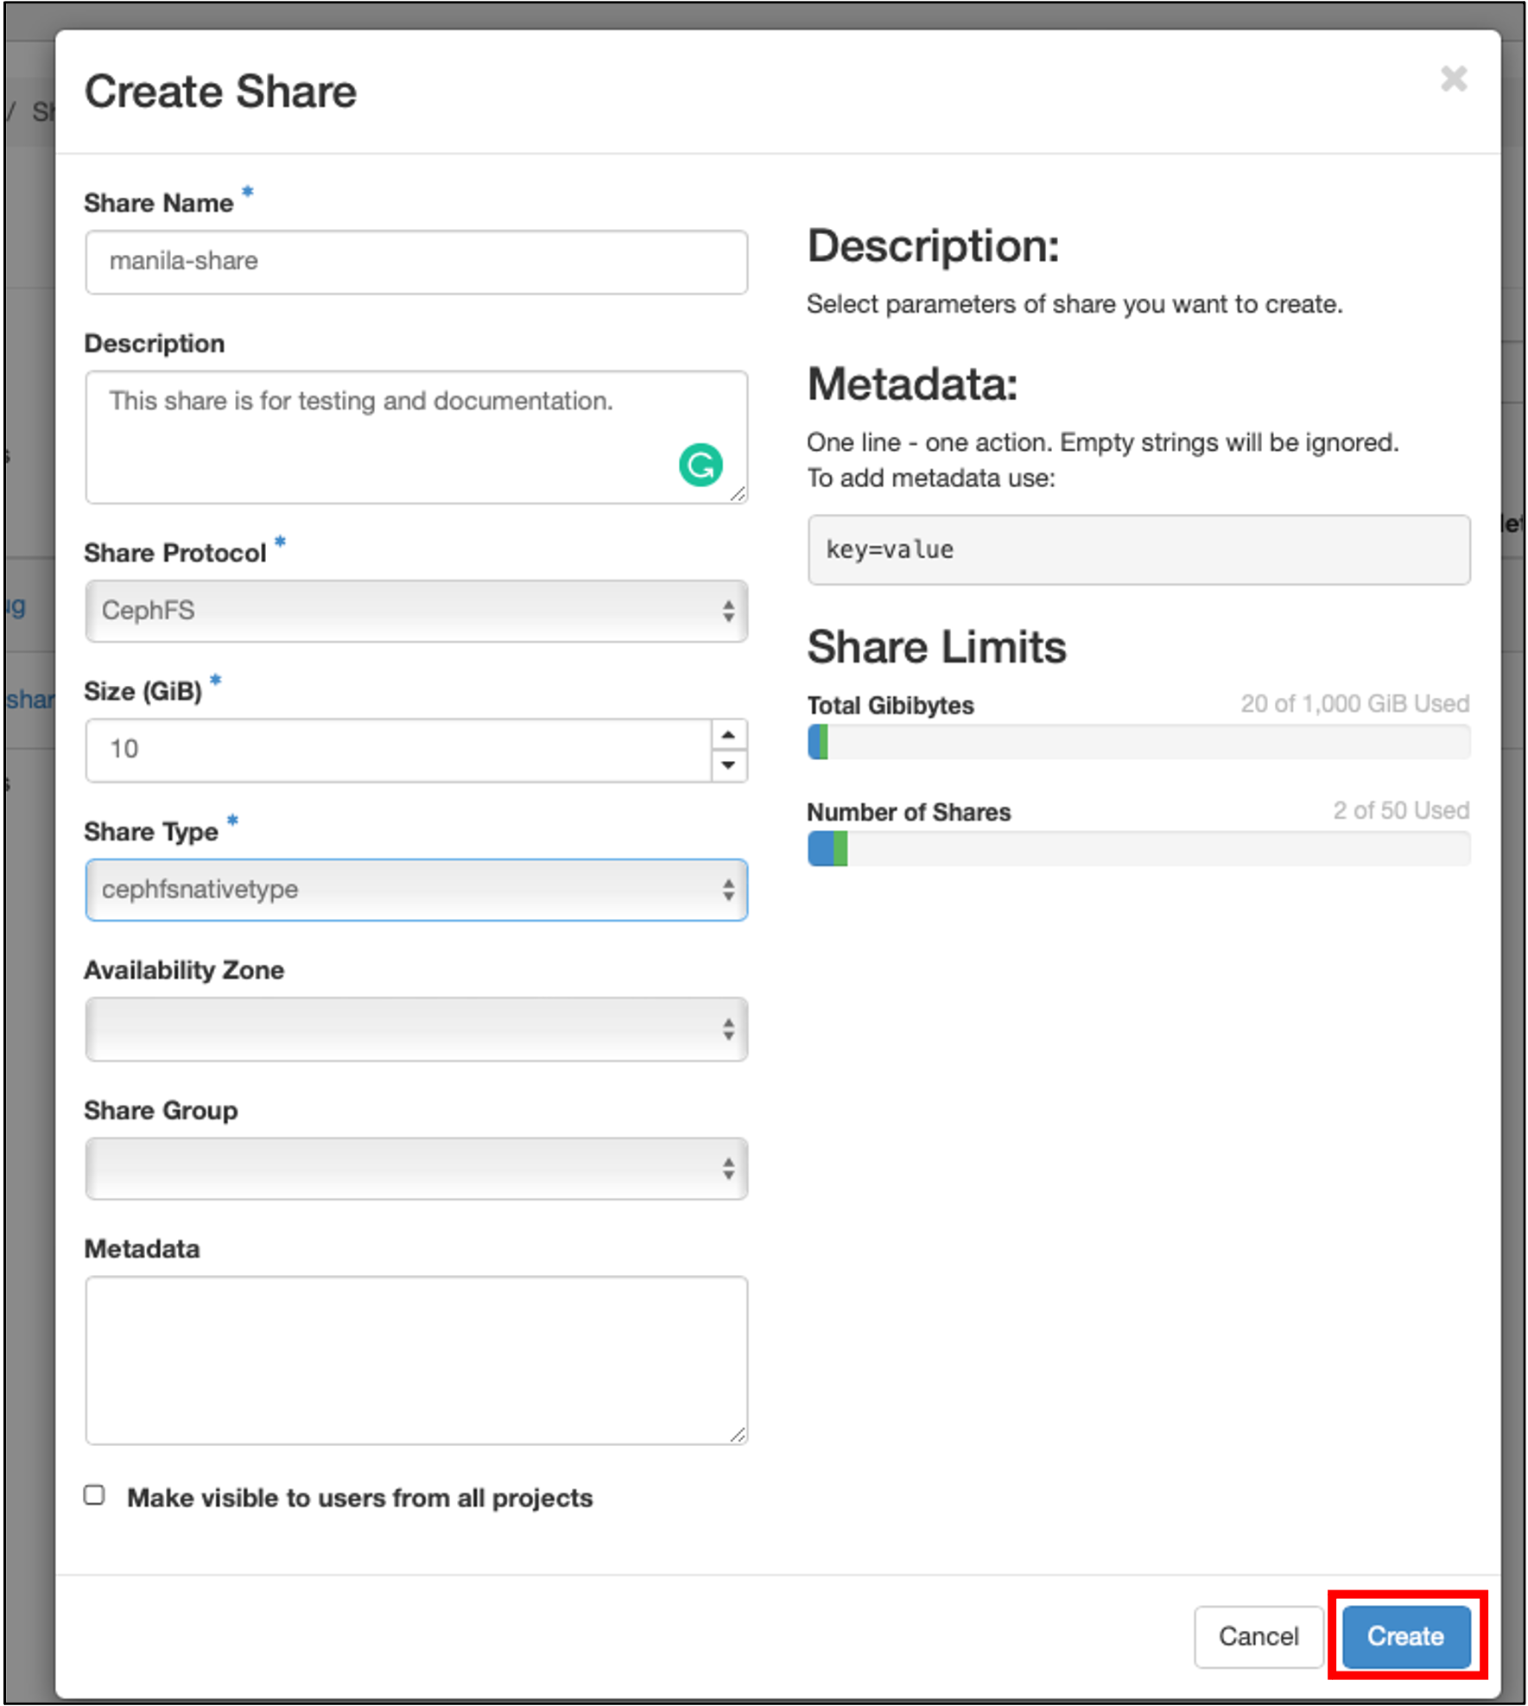Open the Share Protocol dropdown
Image resolution: width=1528 pixels, height=1706 pixels.
pos(415,611)
